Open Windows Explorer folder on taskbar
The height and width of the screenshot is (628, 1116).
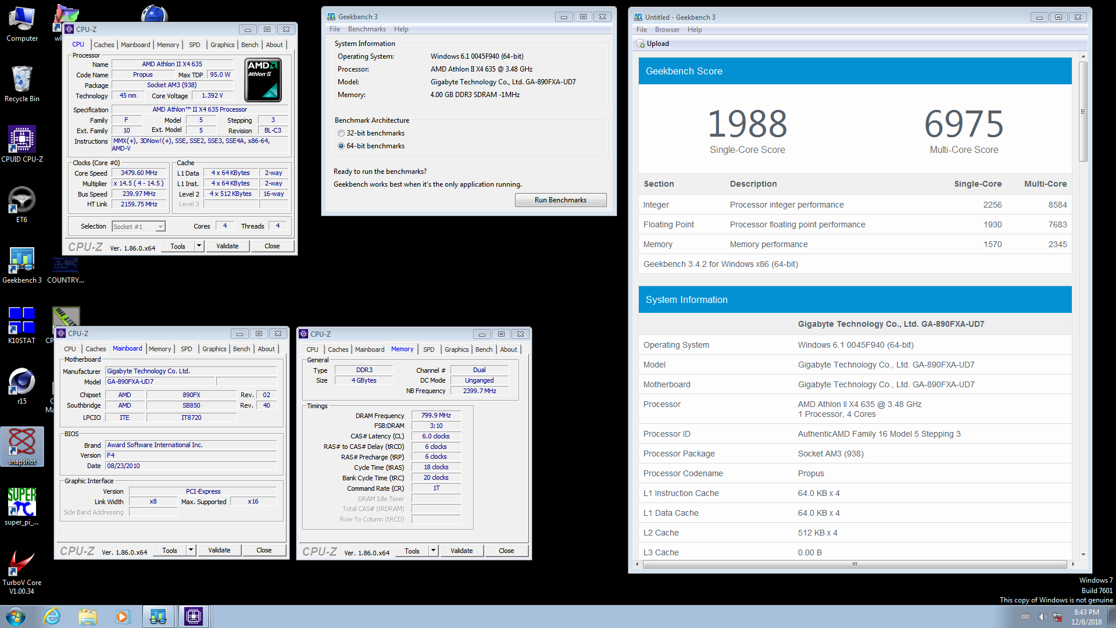pos(88,616)
